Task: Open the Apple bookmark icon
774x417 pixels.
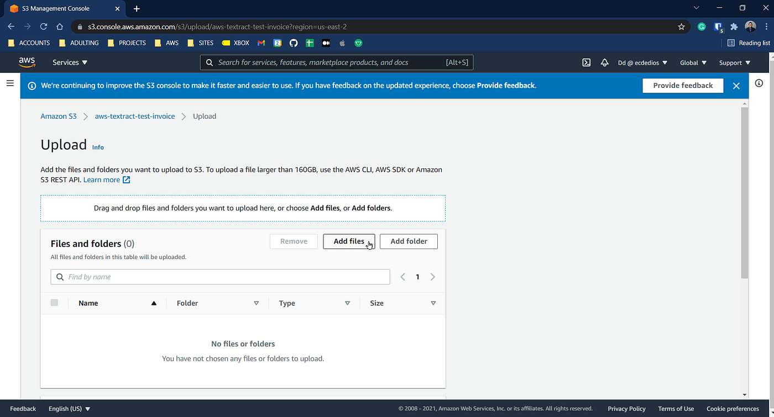Action: pos(342,43)
